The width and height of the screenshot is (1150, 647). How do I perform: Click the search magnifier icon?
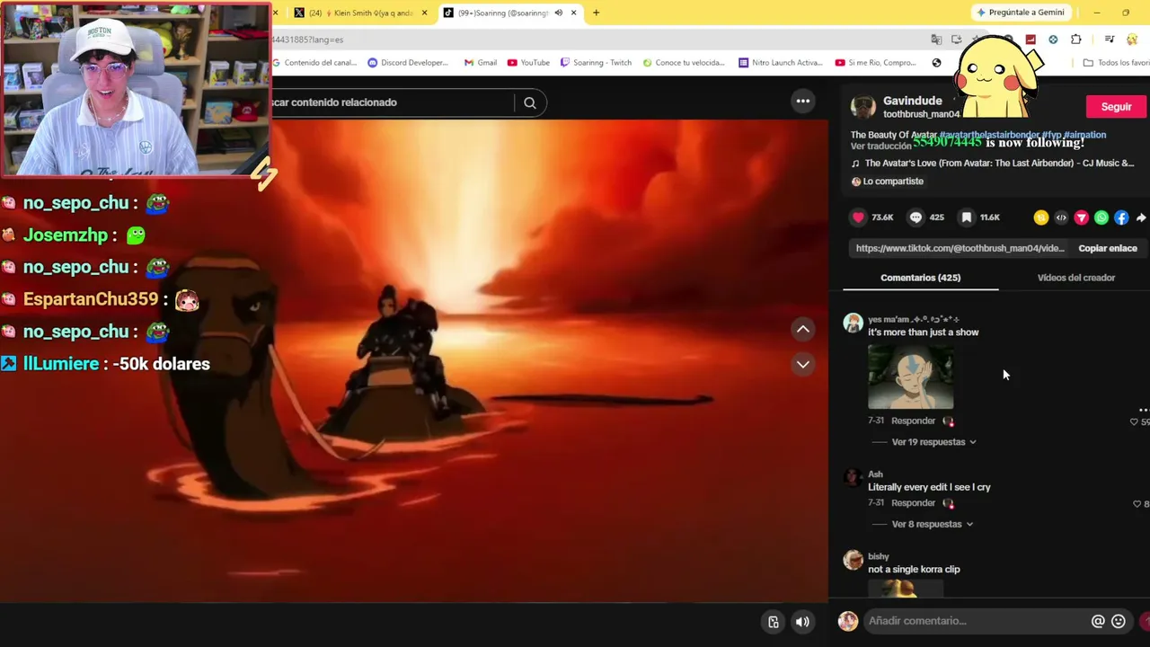point(530,102)
